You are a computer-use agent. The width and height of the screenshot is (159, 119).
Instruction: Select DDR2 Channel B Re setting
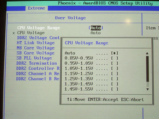(x=38, y=79)
